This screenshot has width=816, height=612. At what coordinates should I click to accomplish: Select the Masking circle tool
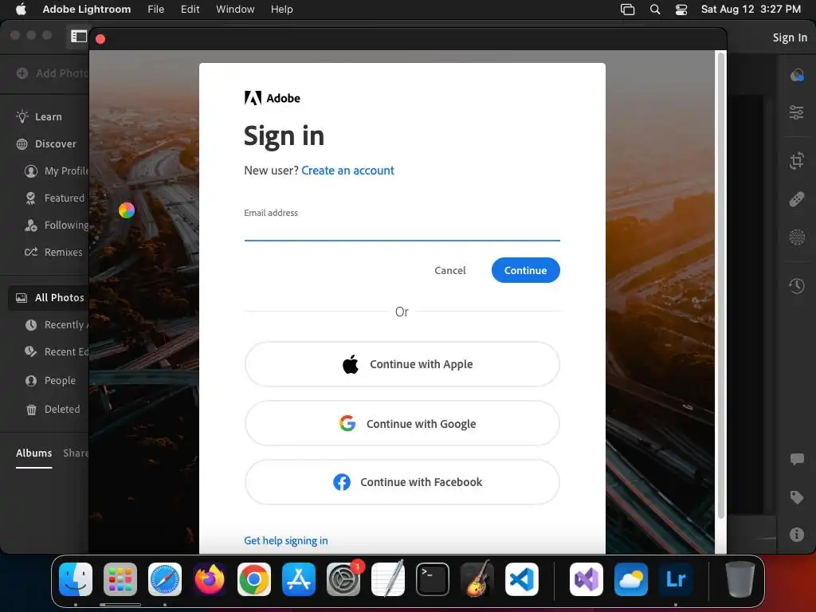(x=797, y=237)
